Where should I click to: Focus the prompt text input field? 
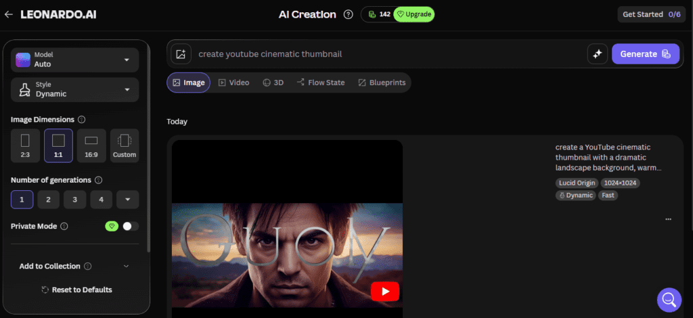(x=389, y=54)
